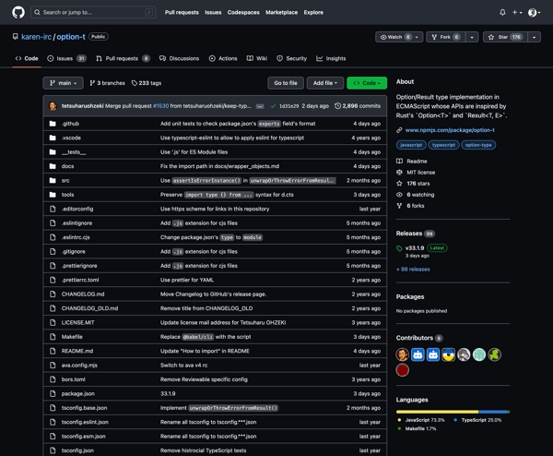Image resolution: width=553 pixels, height=456 pixels.
Task: View the 3 branches link
Action: pos(107,83)
